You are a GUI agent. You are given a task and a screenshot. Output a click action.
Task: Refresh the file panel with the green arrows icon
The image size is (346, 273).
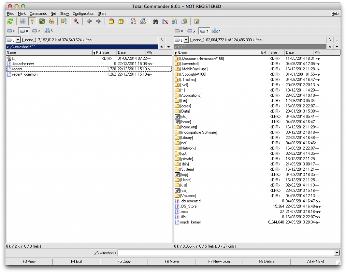(x=10, y=21)
